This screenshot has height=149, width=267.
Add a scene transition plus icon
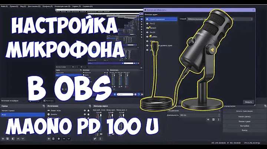[208, 119]
